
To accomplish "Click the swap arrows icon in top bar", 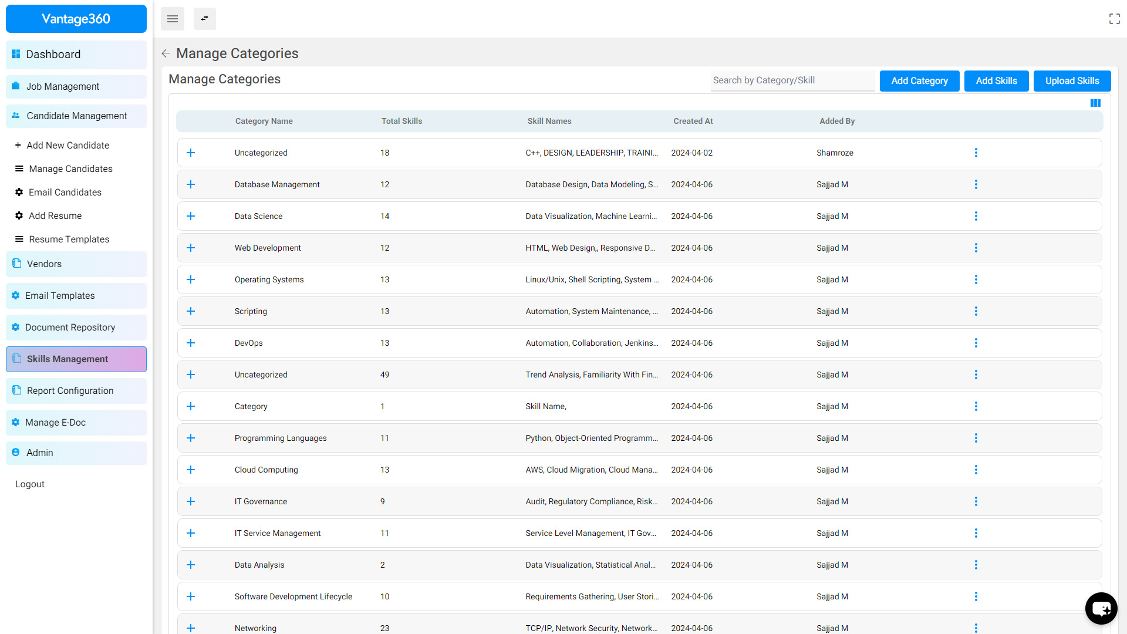I will [x=204, y=19].
